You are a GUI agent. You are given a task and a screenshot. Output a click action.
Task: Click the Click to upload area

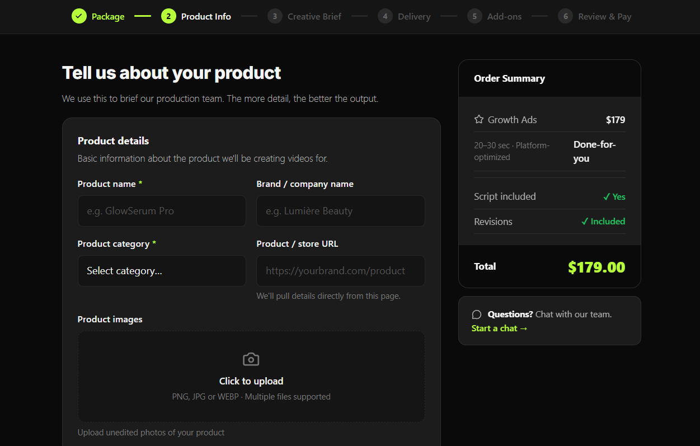pos(251,376)
